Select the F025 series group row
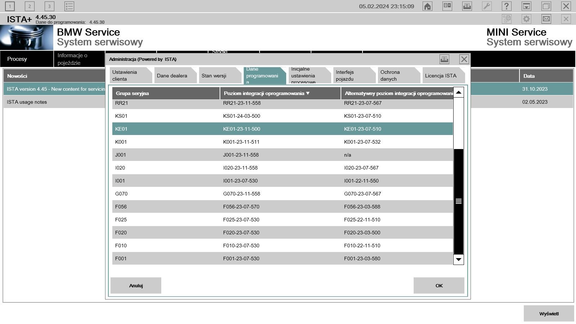Screen dimensions: 576x324 pos(283,220)
